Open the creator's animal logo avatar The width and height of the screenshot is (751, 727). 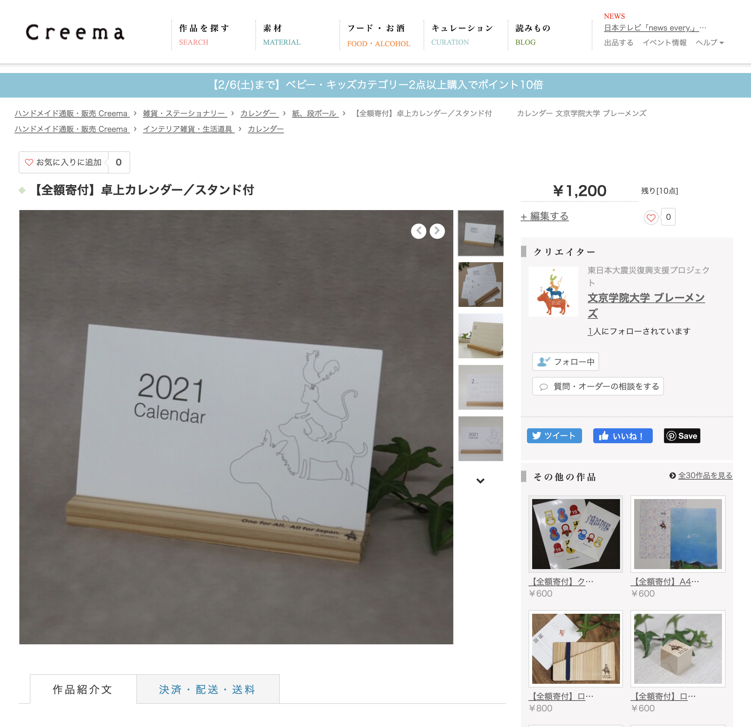(x=553, y=291)
